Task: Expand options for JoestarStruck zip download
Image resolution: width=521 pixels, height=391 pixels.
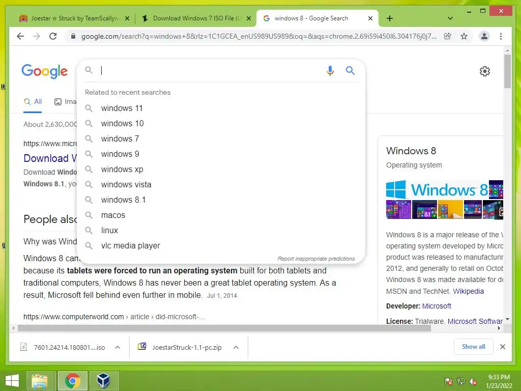Action: (x=236, y=347)
